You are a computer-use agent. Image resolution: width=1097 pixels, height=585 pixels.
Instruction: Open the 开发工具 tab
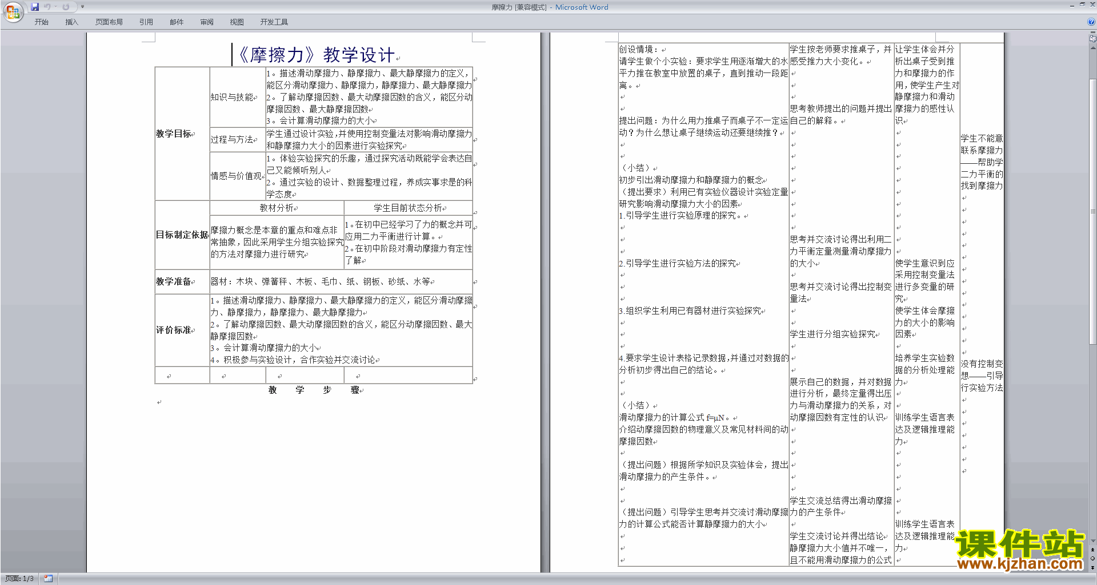click(274, 22)
